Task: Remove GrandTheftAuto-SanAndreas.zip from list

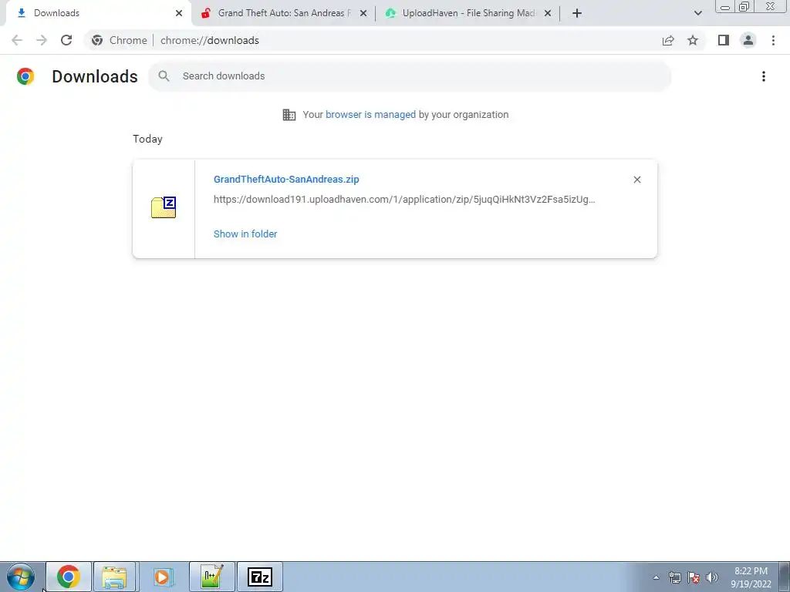Action: click(x=637, y=180)
